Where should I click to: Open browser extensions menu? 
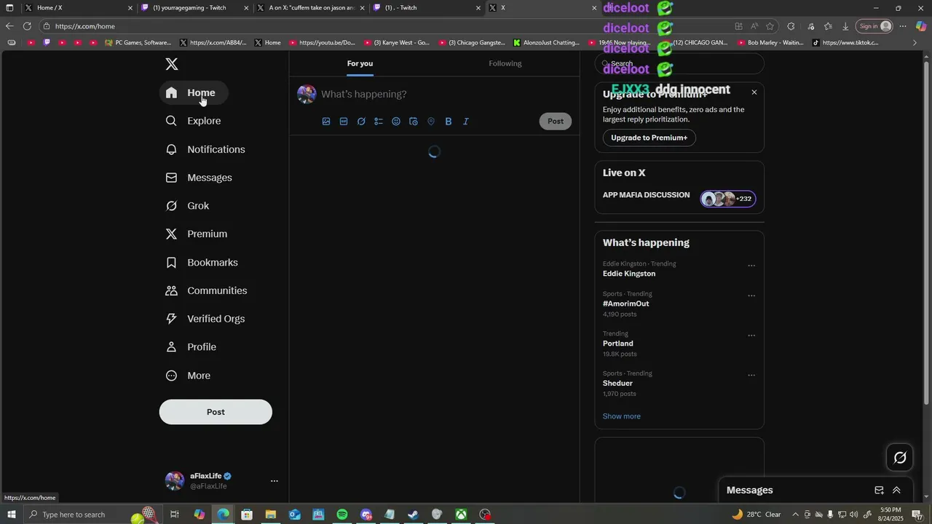coord(791,26)
